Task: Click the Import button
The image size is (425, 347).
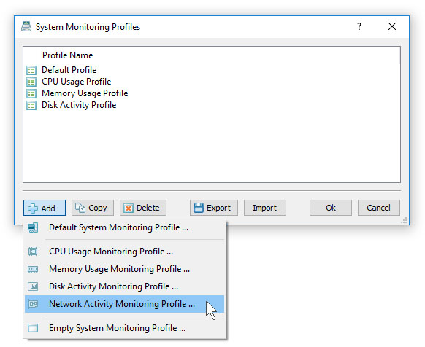Action: click(x=265, y=208)
